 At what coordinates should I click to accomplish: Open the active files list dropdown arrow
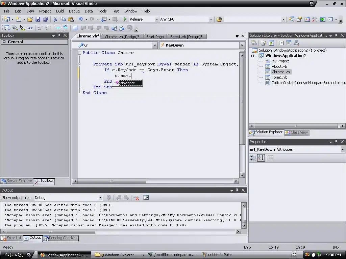[x=237, y=36]
